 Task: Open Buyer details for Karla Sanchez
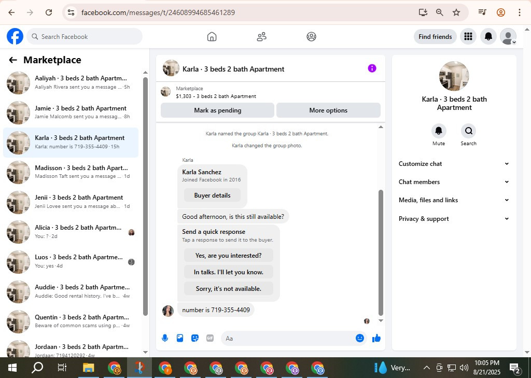pos(212,195)
